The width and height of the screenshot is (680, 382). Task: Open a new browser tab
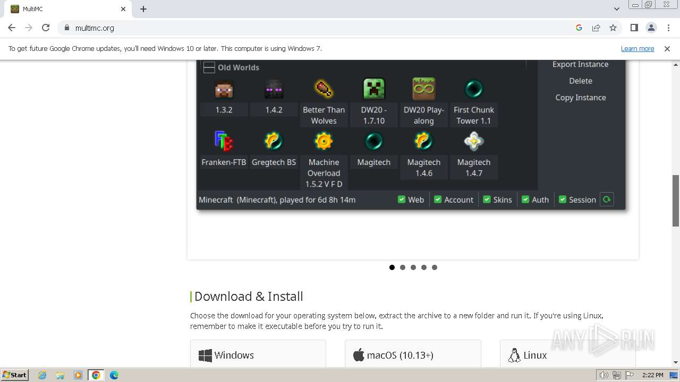(143, 9)
